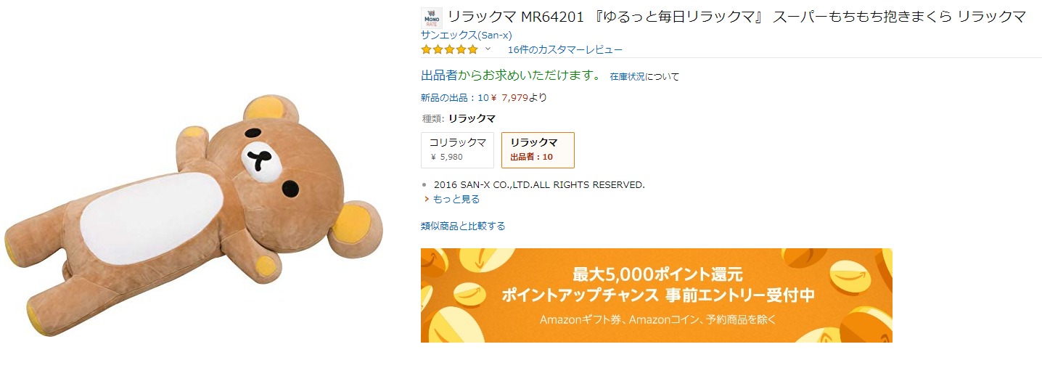View 新品の出品 new seller offers
This screenshot has width=1042, height=376.
(455, 97)
